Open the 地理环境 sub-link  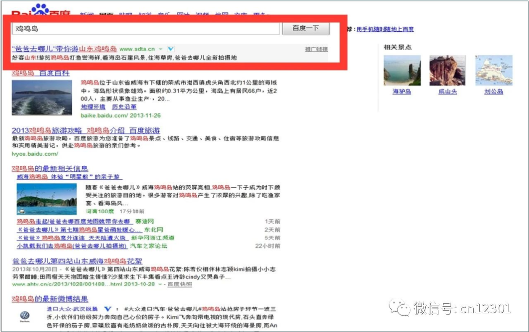pyautogui.click(x=93, y=107)
